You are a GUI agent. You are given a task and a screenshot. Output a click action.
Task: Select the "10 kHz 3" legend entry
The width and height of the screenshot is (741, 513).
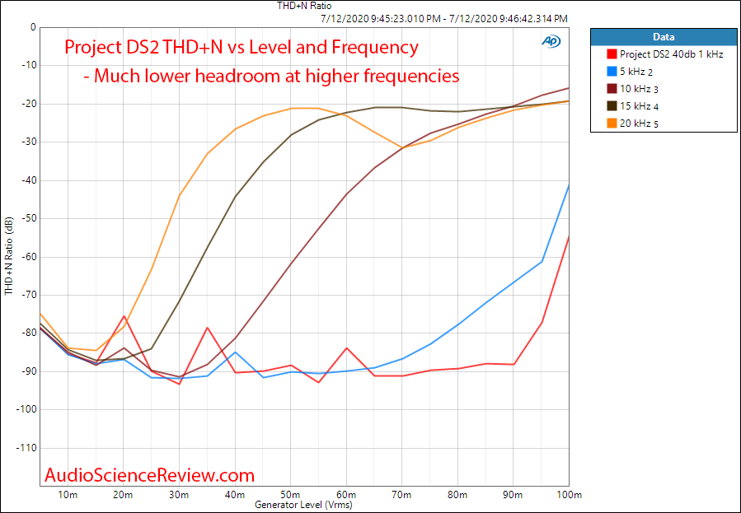click(633, 89)
